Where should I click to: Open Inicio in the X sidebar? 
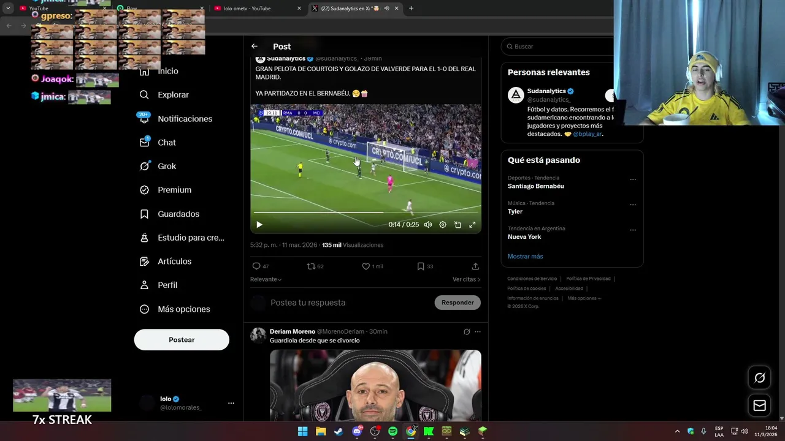159,71
